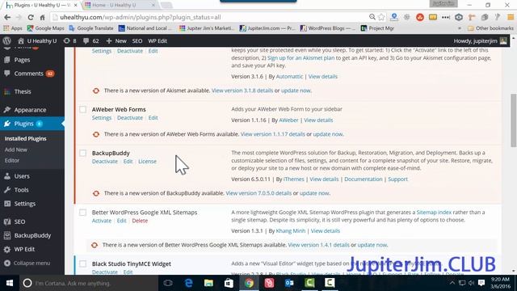
Task: Deactivate the BackupBuddy plugin
Action: click(x=105, y=162)
